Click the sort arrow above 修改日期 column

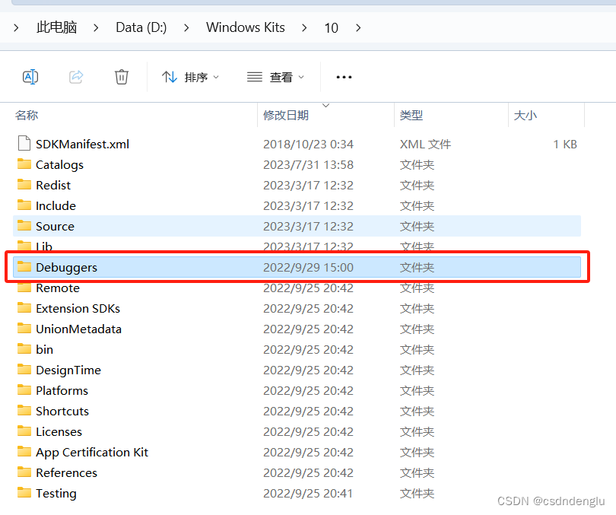point(325,105)
